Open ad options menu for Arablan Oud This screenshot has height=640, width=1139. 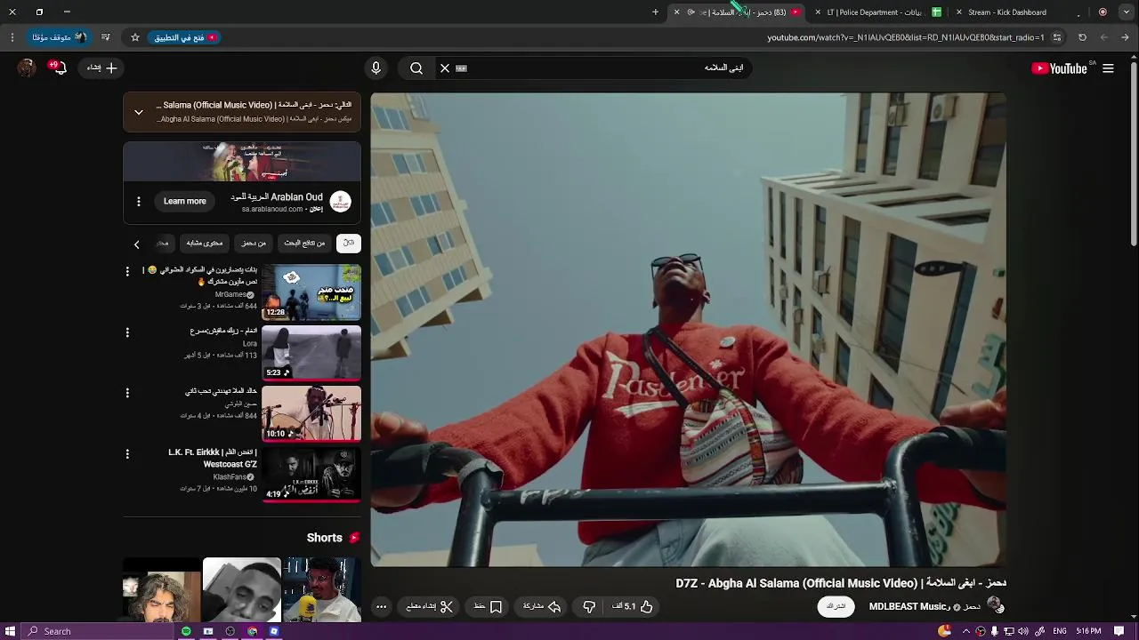coord(139,202)
